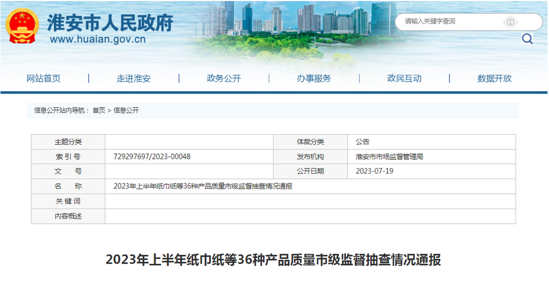The width and height of the screenshot is (549, 286).
Task: Click the 公开日期 label cell
Action: coord(310,171)
